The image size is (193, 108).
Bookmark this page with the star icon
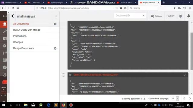point(125,8)
